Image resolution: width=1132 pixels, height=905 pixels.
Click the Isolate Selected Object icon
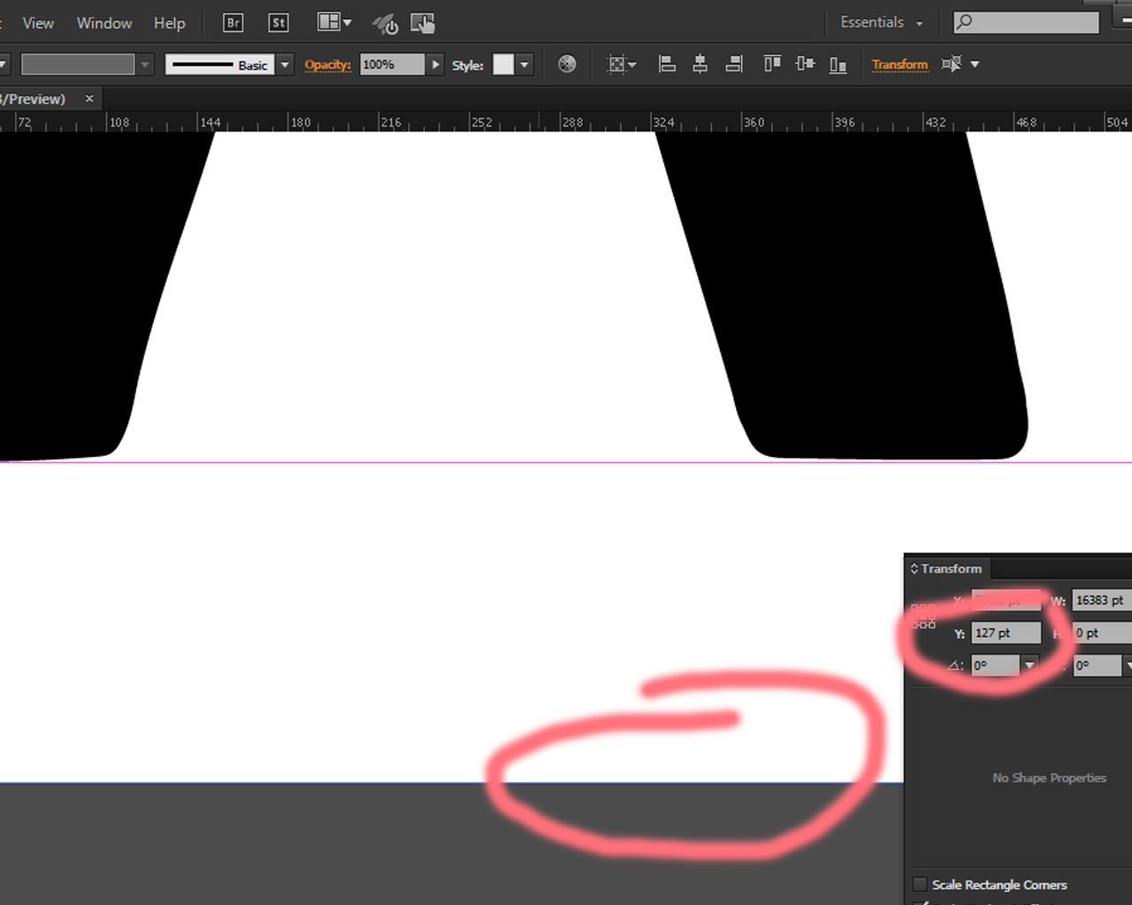(952, 64)
